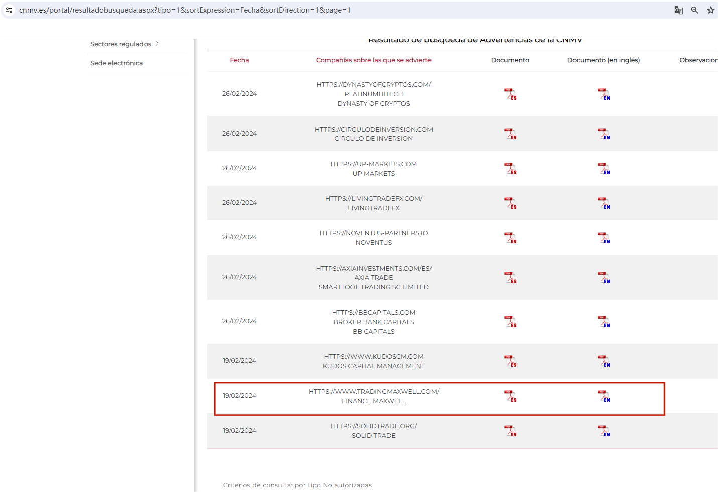
Task: Open Spanish PDF for Kudos Capital Management
Action: coord(510,361)
